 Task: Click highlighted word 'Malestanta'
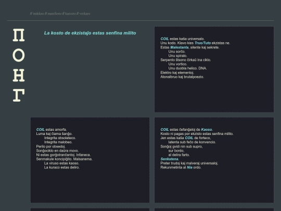click(180, 47)
